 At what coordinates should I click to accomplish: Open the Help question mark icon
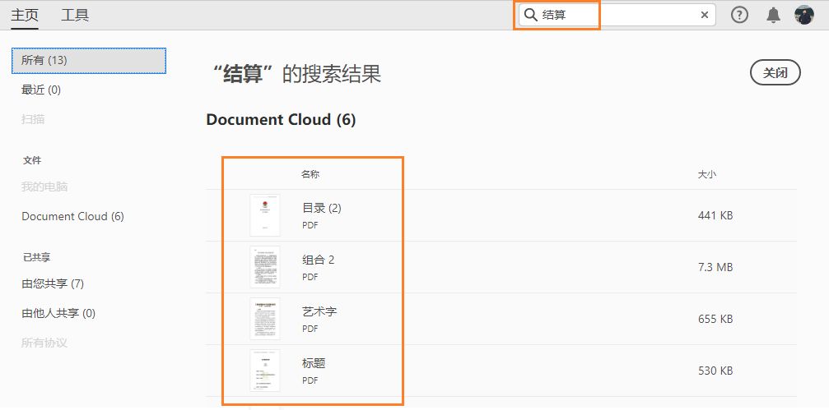(739, 15)
